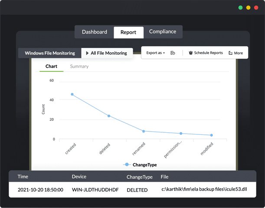The height and width of the screenshot is (208, 265).
Task: Click the play triangle before All File Monitoring
Action: point(87,53)
